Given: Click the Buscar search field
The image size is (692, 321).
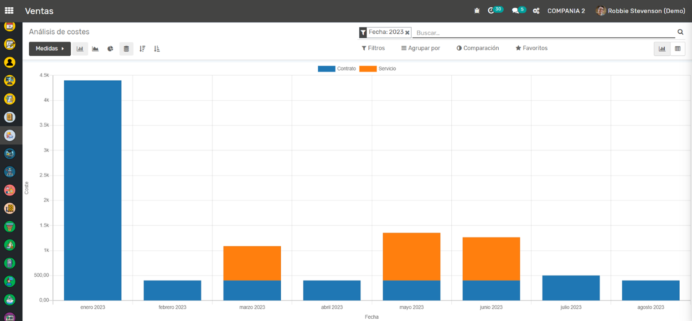Looking at the screenshot, I should coord(542,33).
